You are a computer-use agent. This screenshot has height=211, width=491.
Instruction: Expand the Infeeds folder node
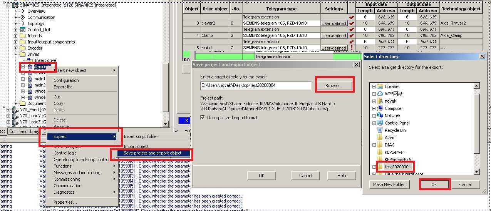point(16,36)
